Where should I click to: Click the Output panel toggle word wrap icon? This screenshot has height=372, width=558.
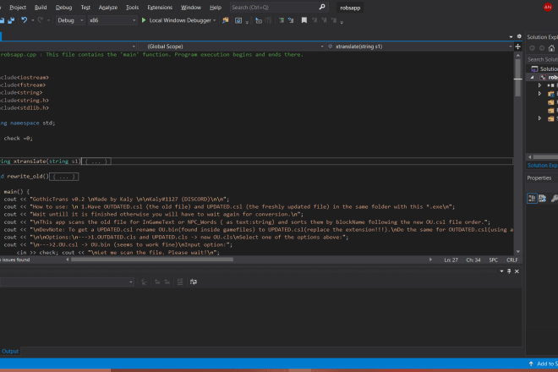[x=194, y=282]
